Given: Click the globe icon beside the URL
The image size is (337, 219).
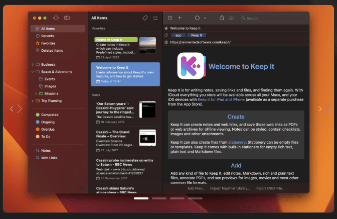Looking at the screenshot, I should 166,42.
